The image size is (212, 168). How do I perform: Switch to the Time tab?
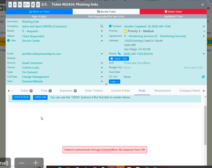pyautogui.click(x=46, y=91)
